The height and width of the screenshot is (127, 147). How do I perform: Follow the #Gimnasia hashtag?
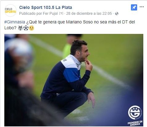15,22
